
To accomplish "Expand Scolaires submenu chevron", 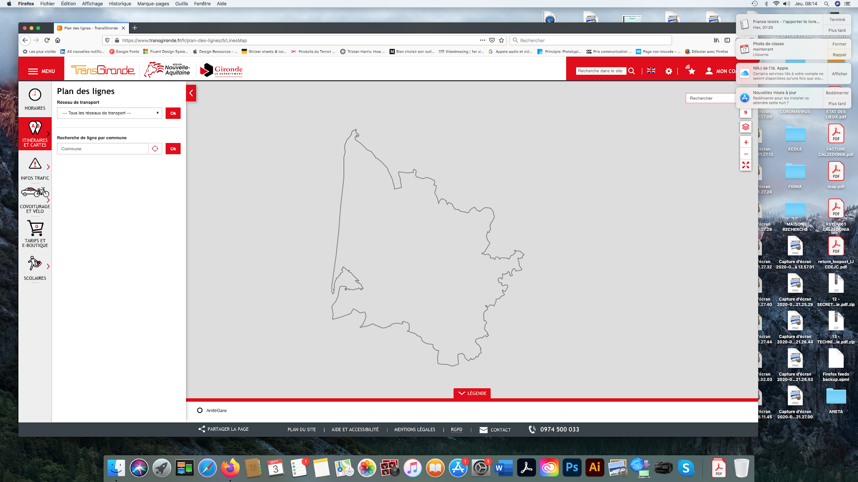I will (x=48, y=267).
